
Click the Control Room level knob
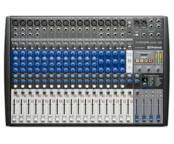point(148,70)
